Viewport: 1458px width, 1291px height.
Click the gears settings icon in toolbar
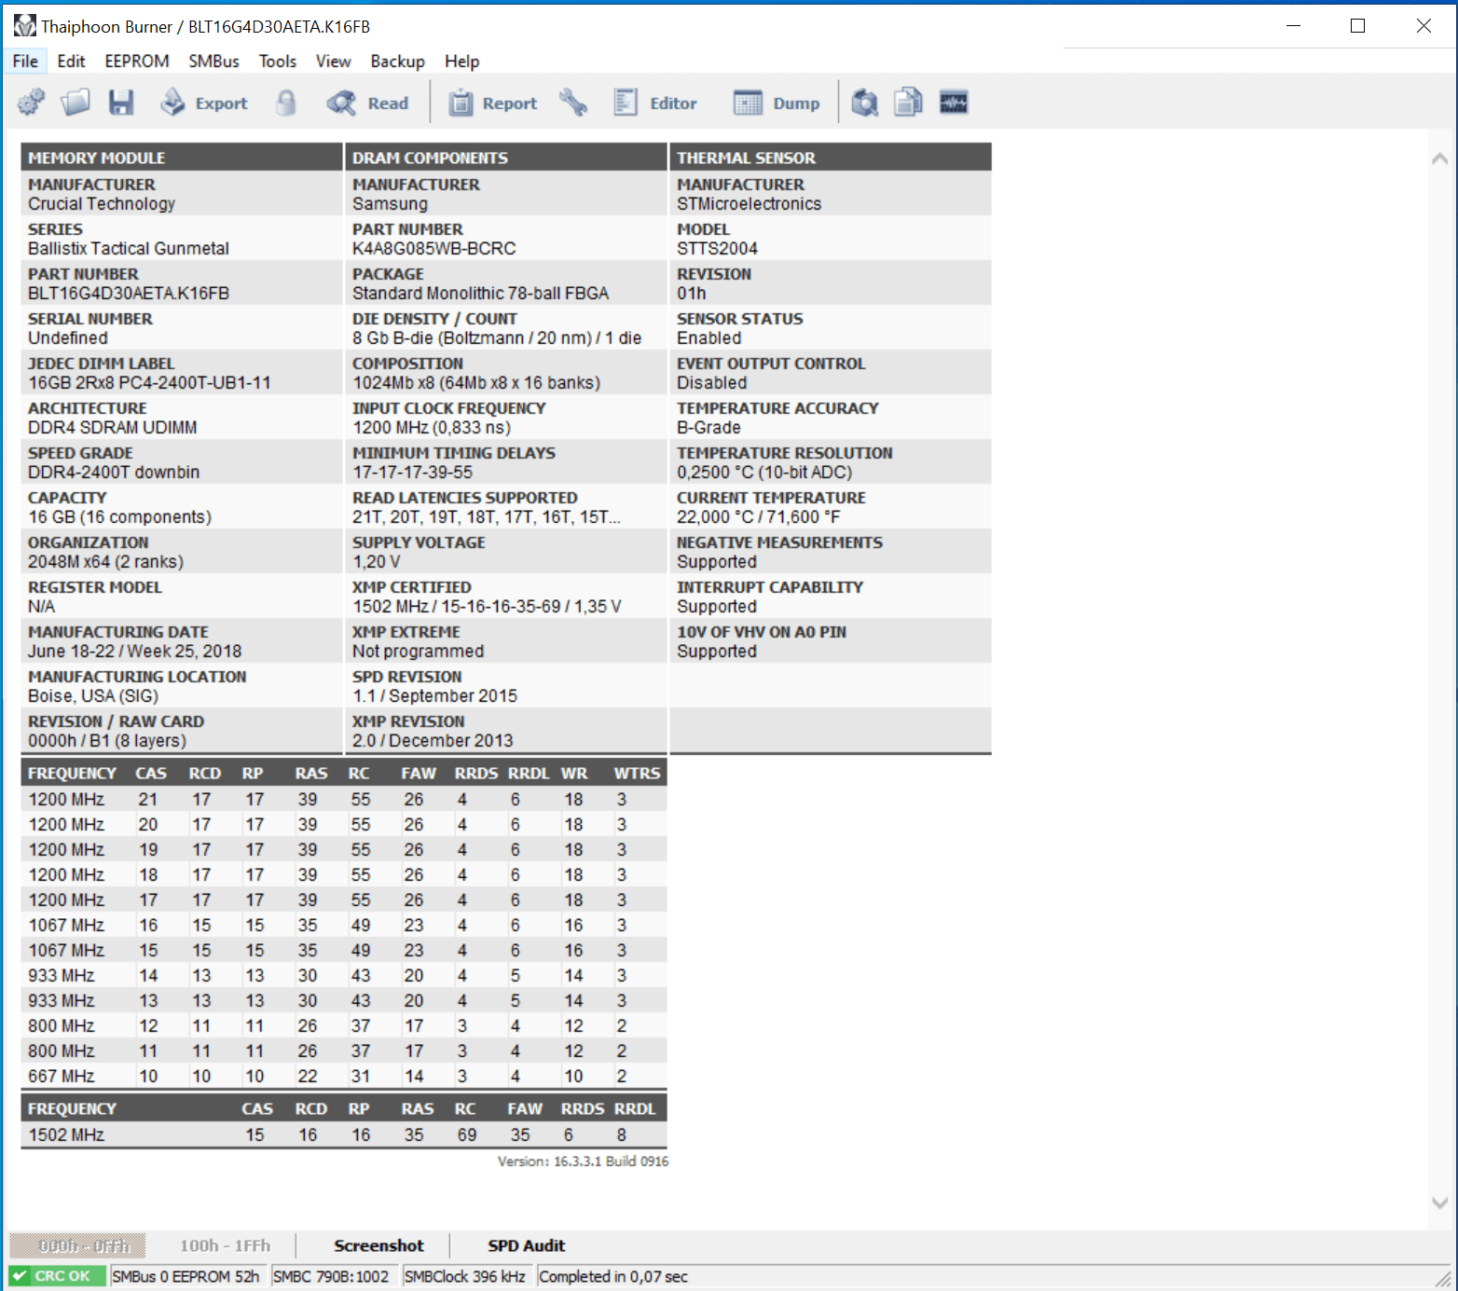point(31,103)
